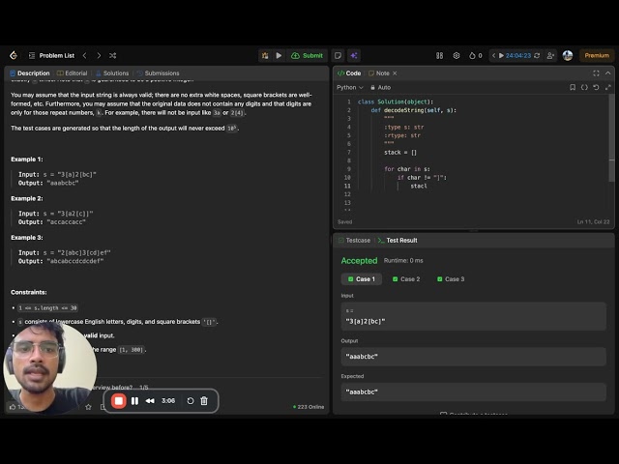The image size is (619, 464).
Task: Collapse the code panel with chevron
Action: (608, 73)
